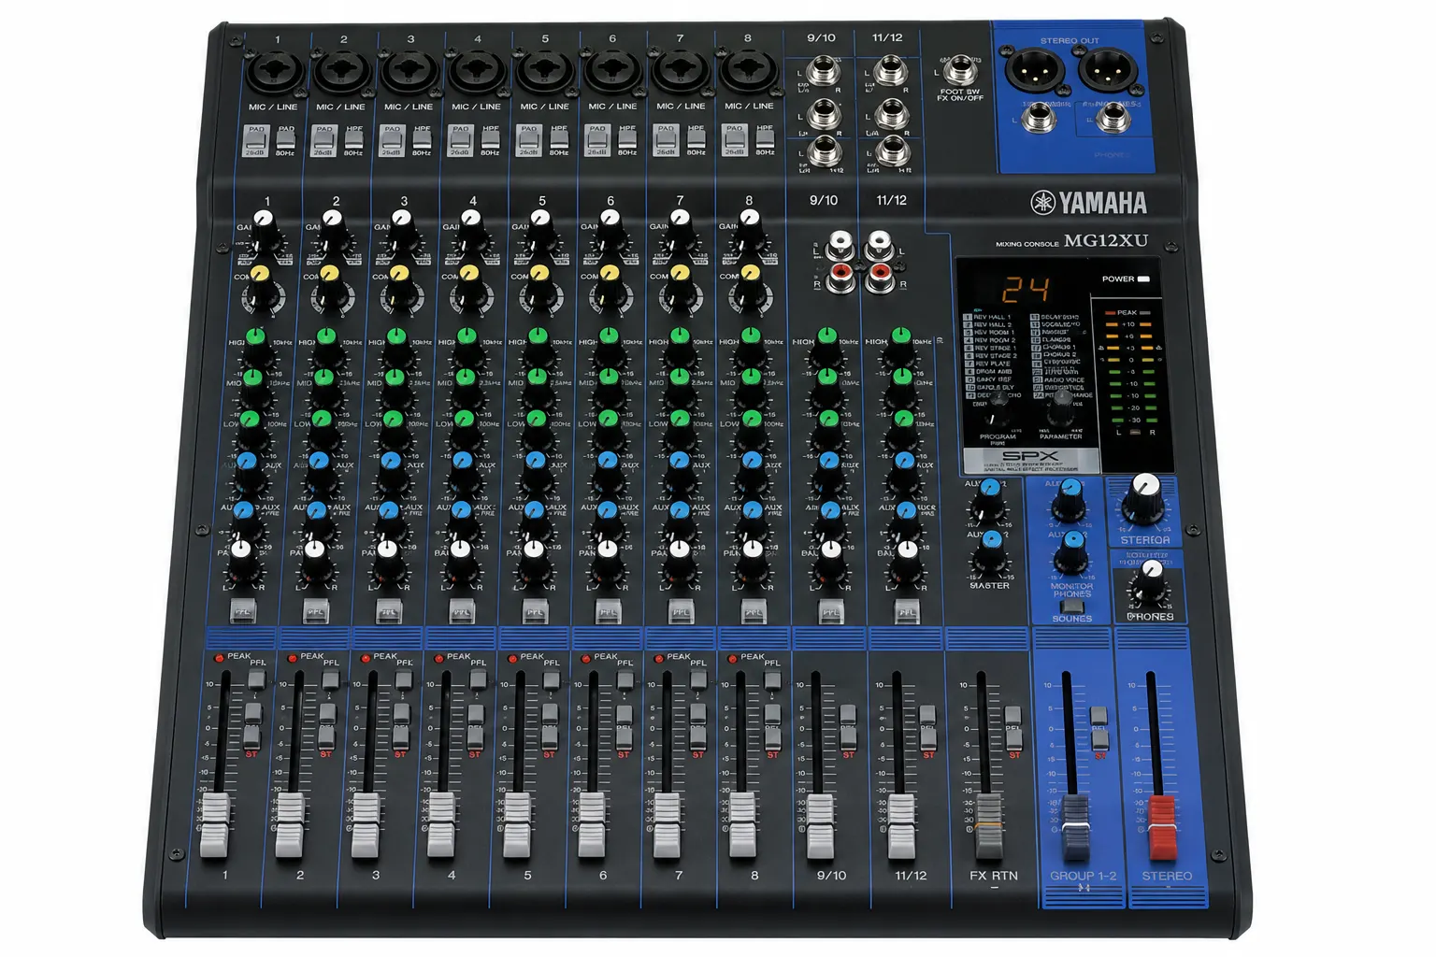Click the channel 8 MIC/LINE combo jack
This screenshot has height=957, width=1436.
[x=748, y=72]
